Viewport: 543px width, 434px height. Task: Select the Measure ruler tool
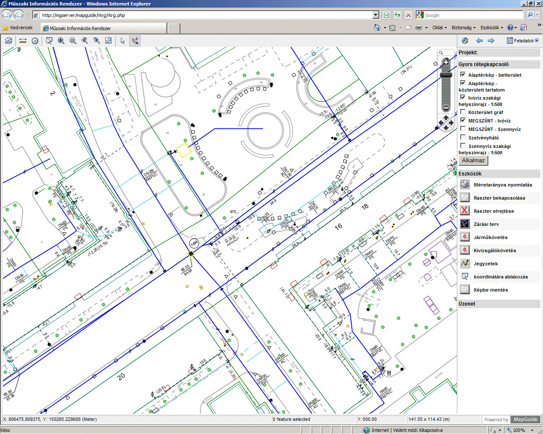[23, 41]
